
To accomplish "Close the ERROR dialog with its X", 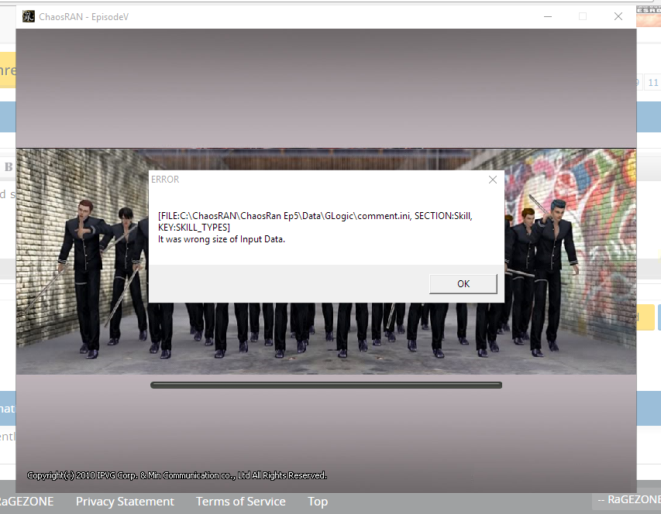I will [x=492, y=180].
